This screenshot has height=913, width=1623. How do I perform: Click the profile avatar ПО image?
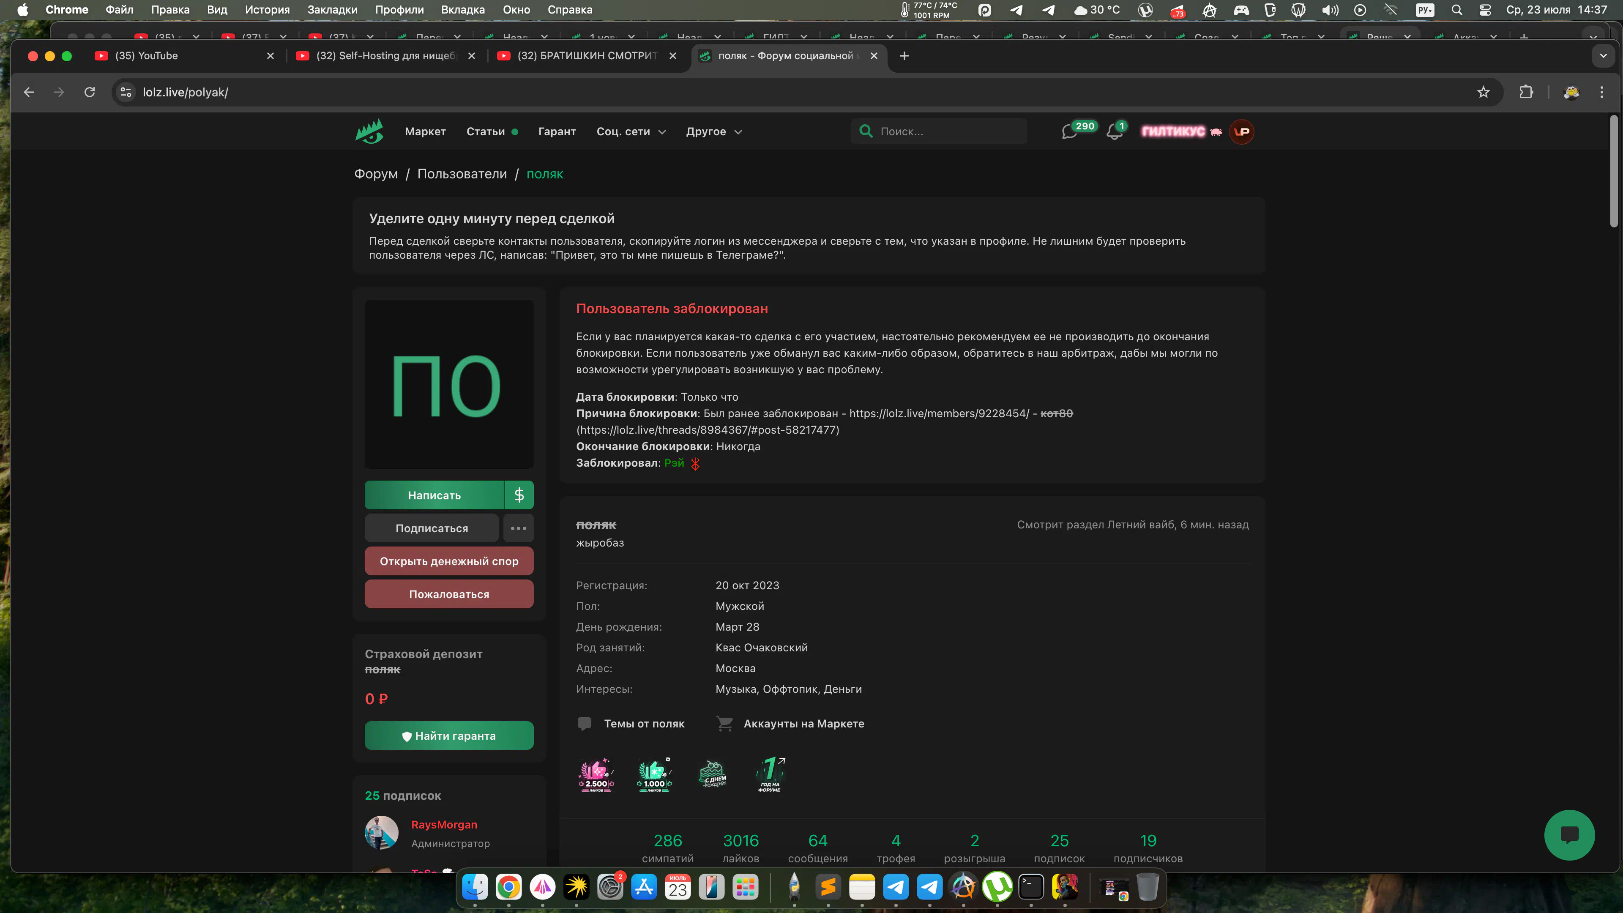[x=449, y=384]
